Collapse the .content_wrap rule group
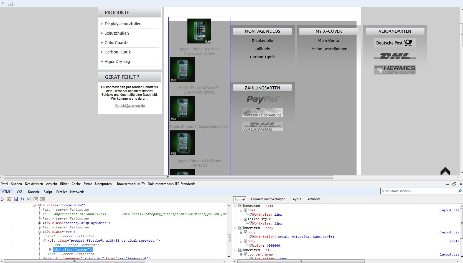The height and width of the screenshot is (263, 463). [x=241, y=254]
